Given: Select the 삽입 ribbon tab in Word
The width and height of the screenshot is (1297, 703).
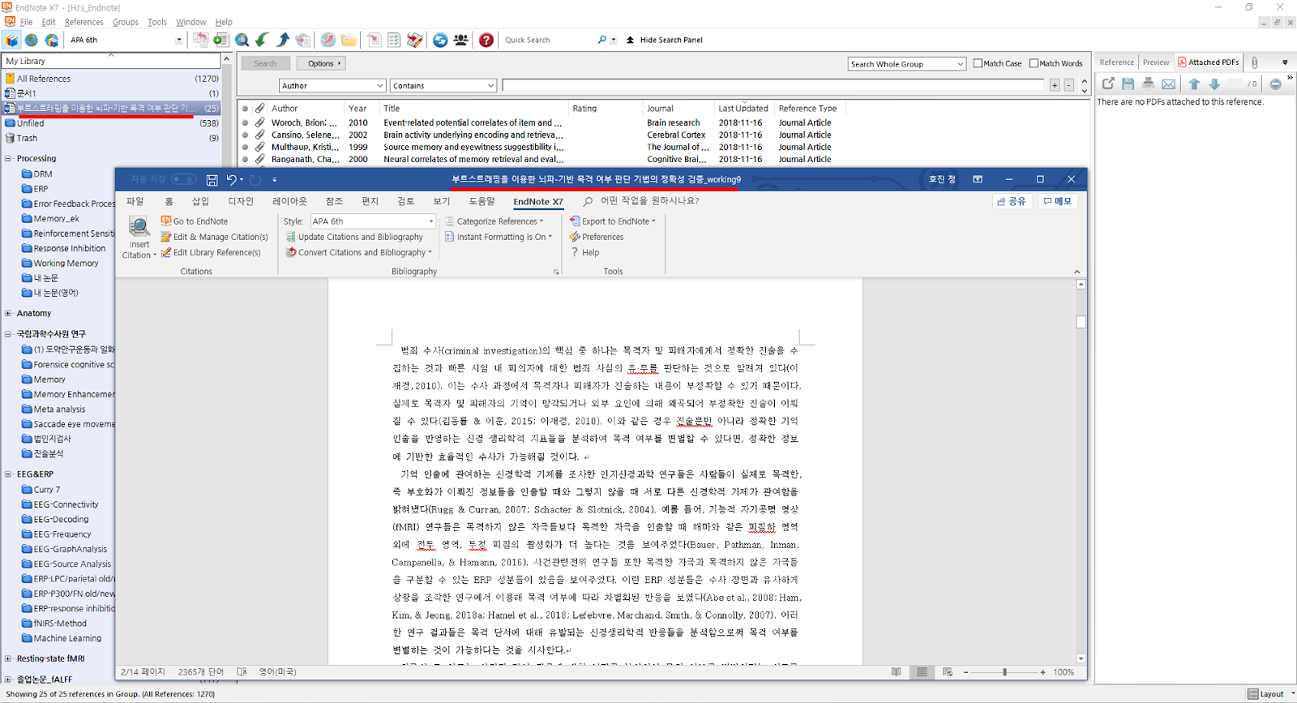Looking at the screenshot, I should click(200, 201).
